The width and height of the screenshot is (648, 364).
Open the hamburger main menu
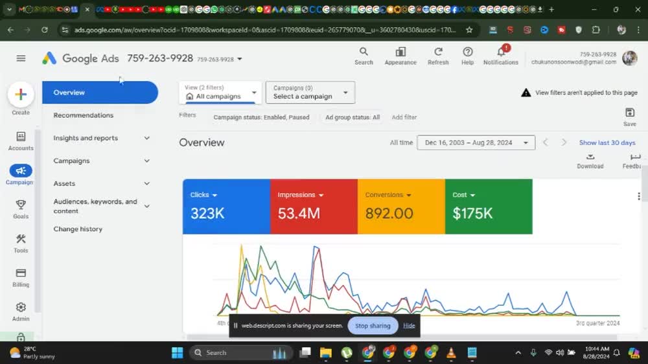[x=21, y=58]
